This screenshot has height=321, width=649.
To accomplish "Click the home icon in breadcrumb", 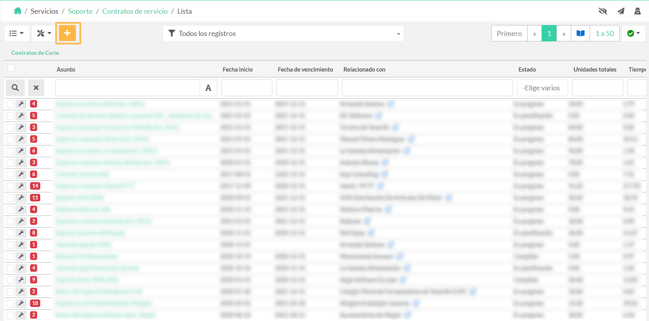I will tap(18, 11).
